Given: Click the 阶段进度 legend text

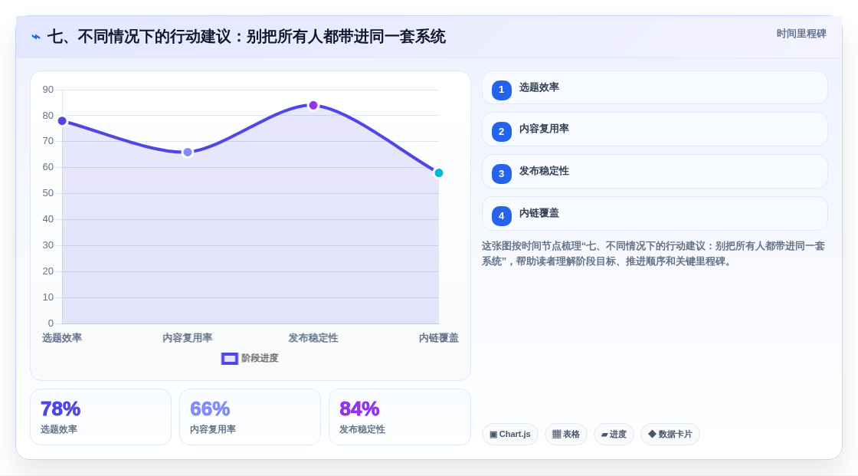Looking at the screenshot, I should click(260, 358).
